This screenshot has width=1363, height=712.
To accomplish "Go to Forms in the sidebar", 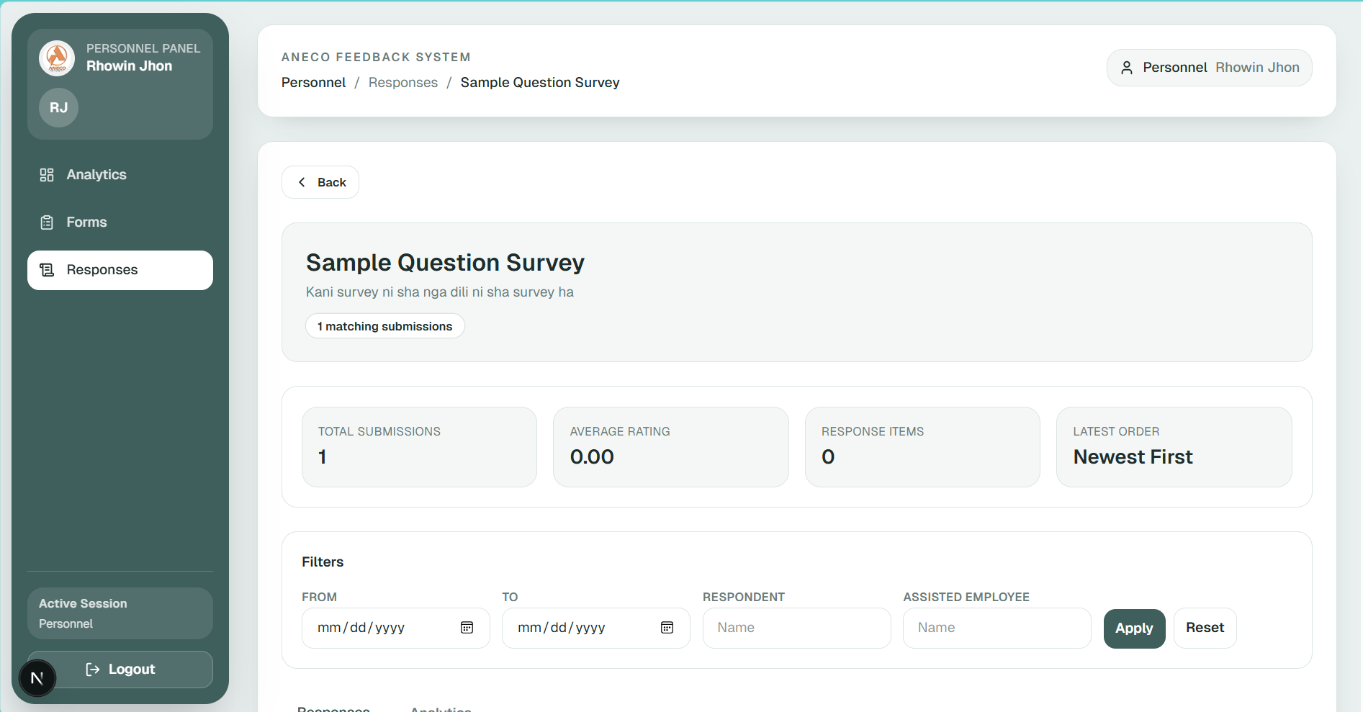I will pyautogui.click(x=86, y=222).
